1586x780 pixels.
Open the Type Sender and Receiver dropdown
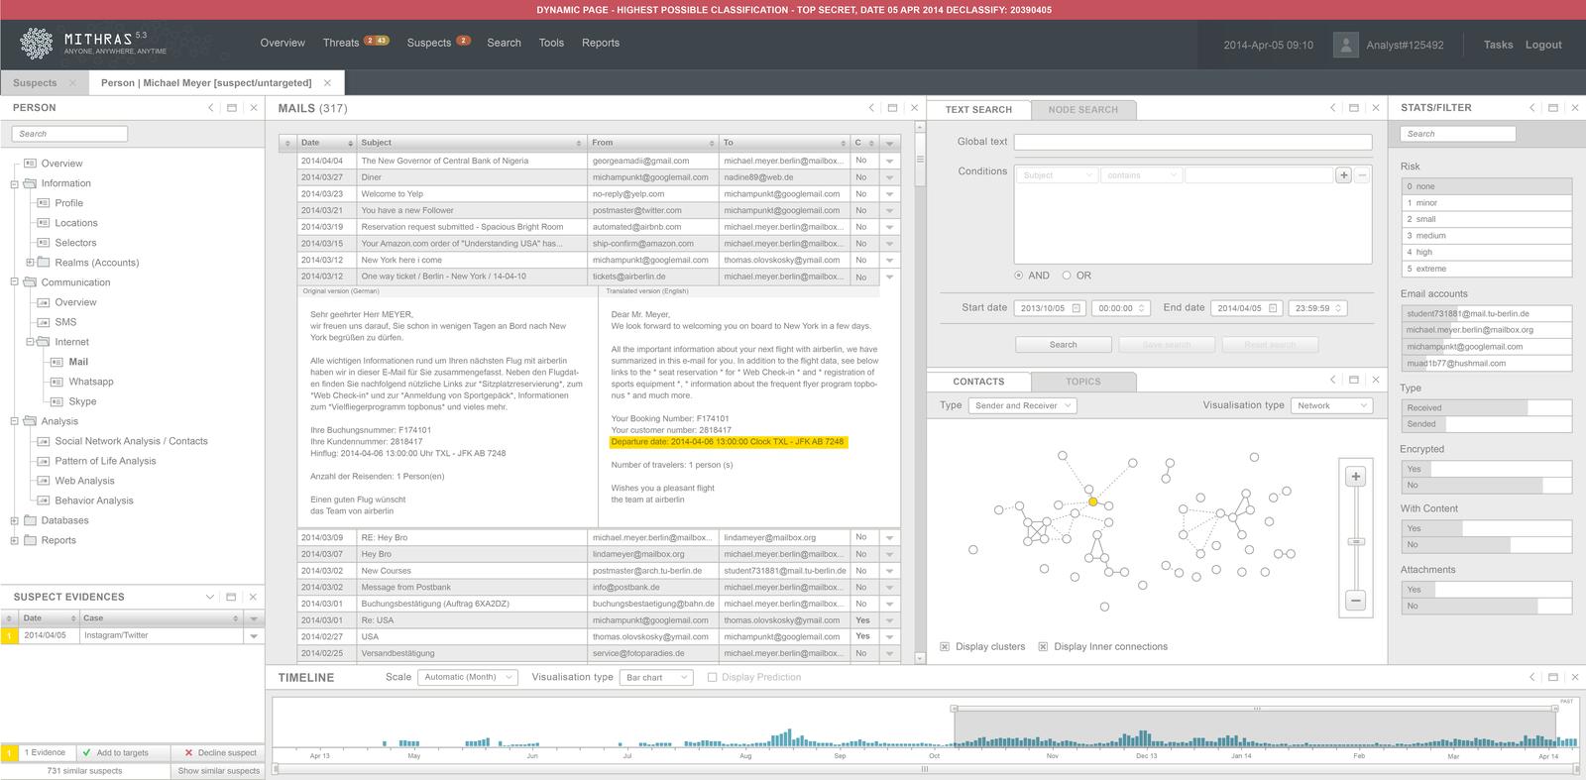click(1022, 405)
